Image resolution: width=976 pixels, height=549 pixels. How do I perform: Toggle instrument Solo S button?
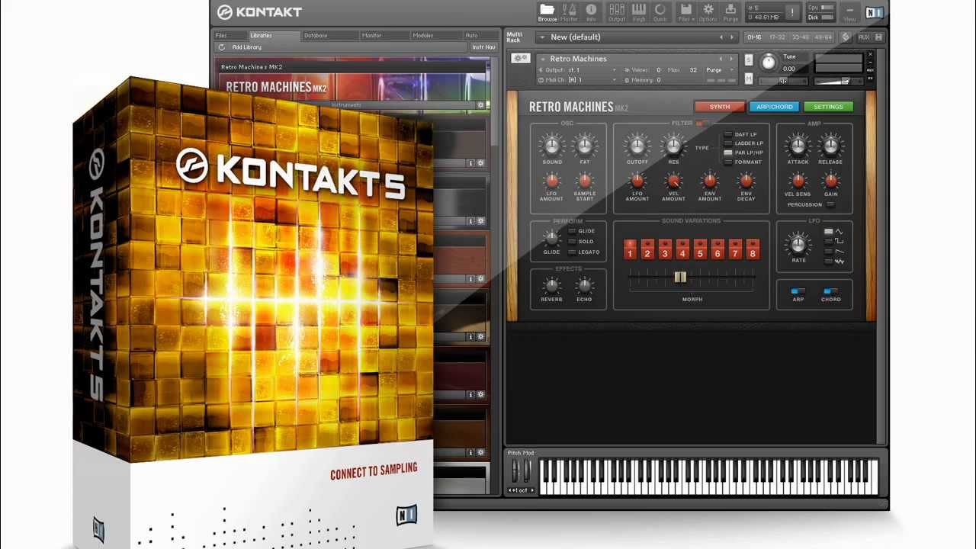click(749, 59)
